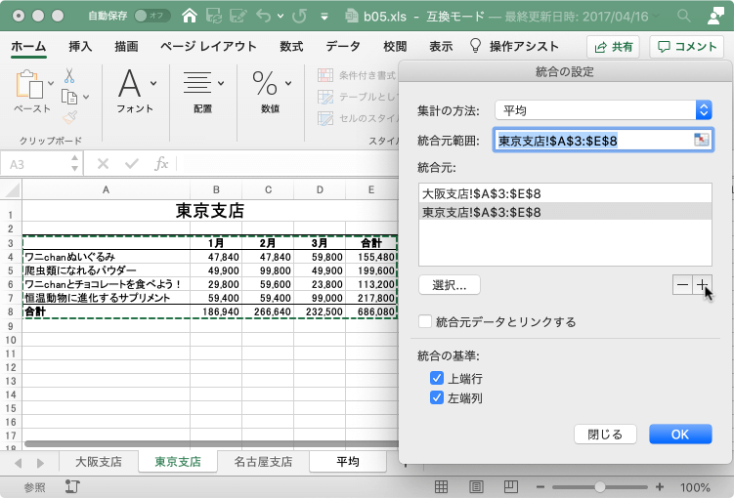Open the 表示 ribbon tab
This screenshot has height=498, width=734.
click(441, 46)
